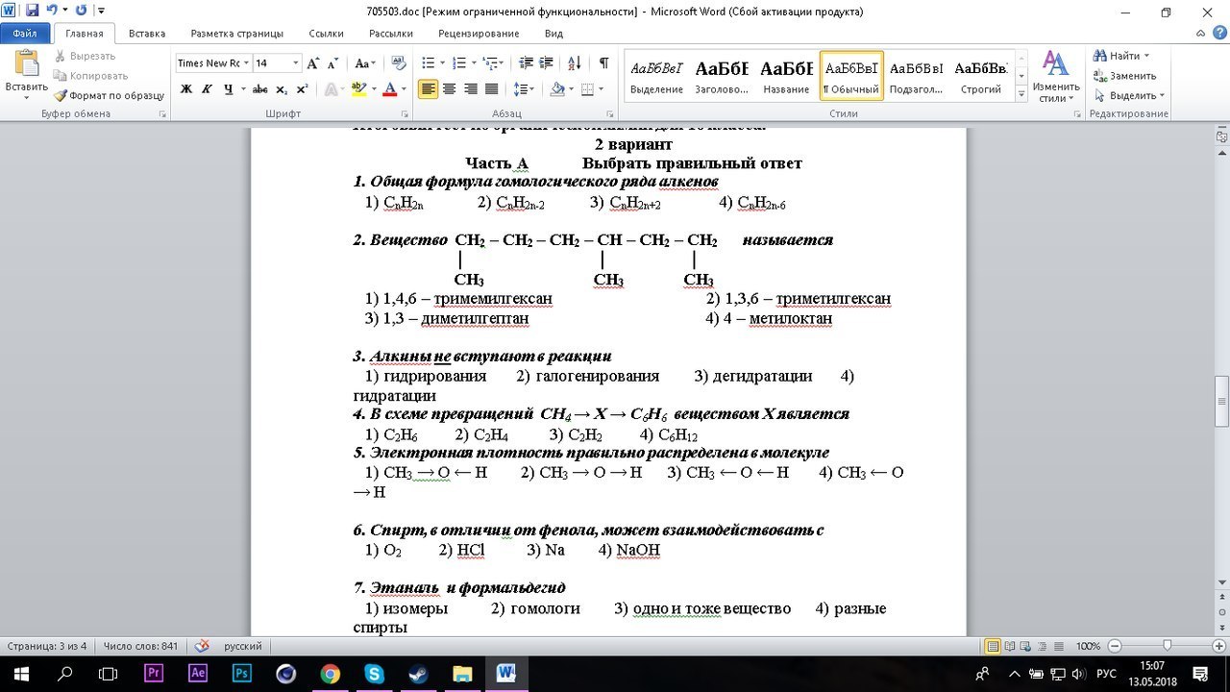This screenshot has width=1230, height=692.
Task: Open the line spacing dropdown
Action: click(x=524, y=89)
